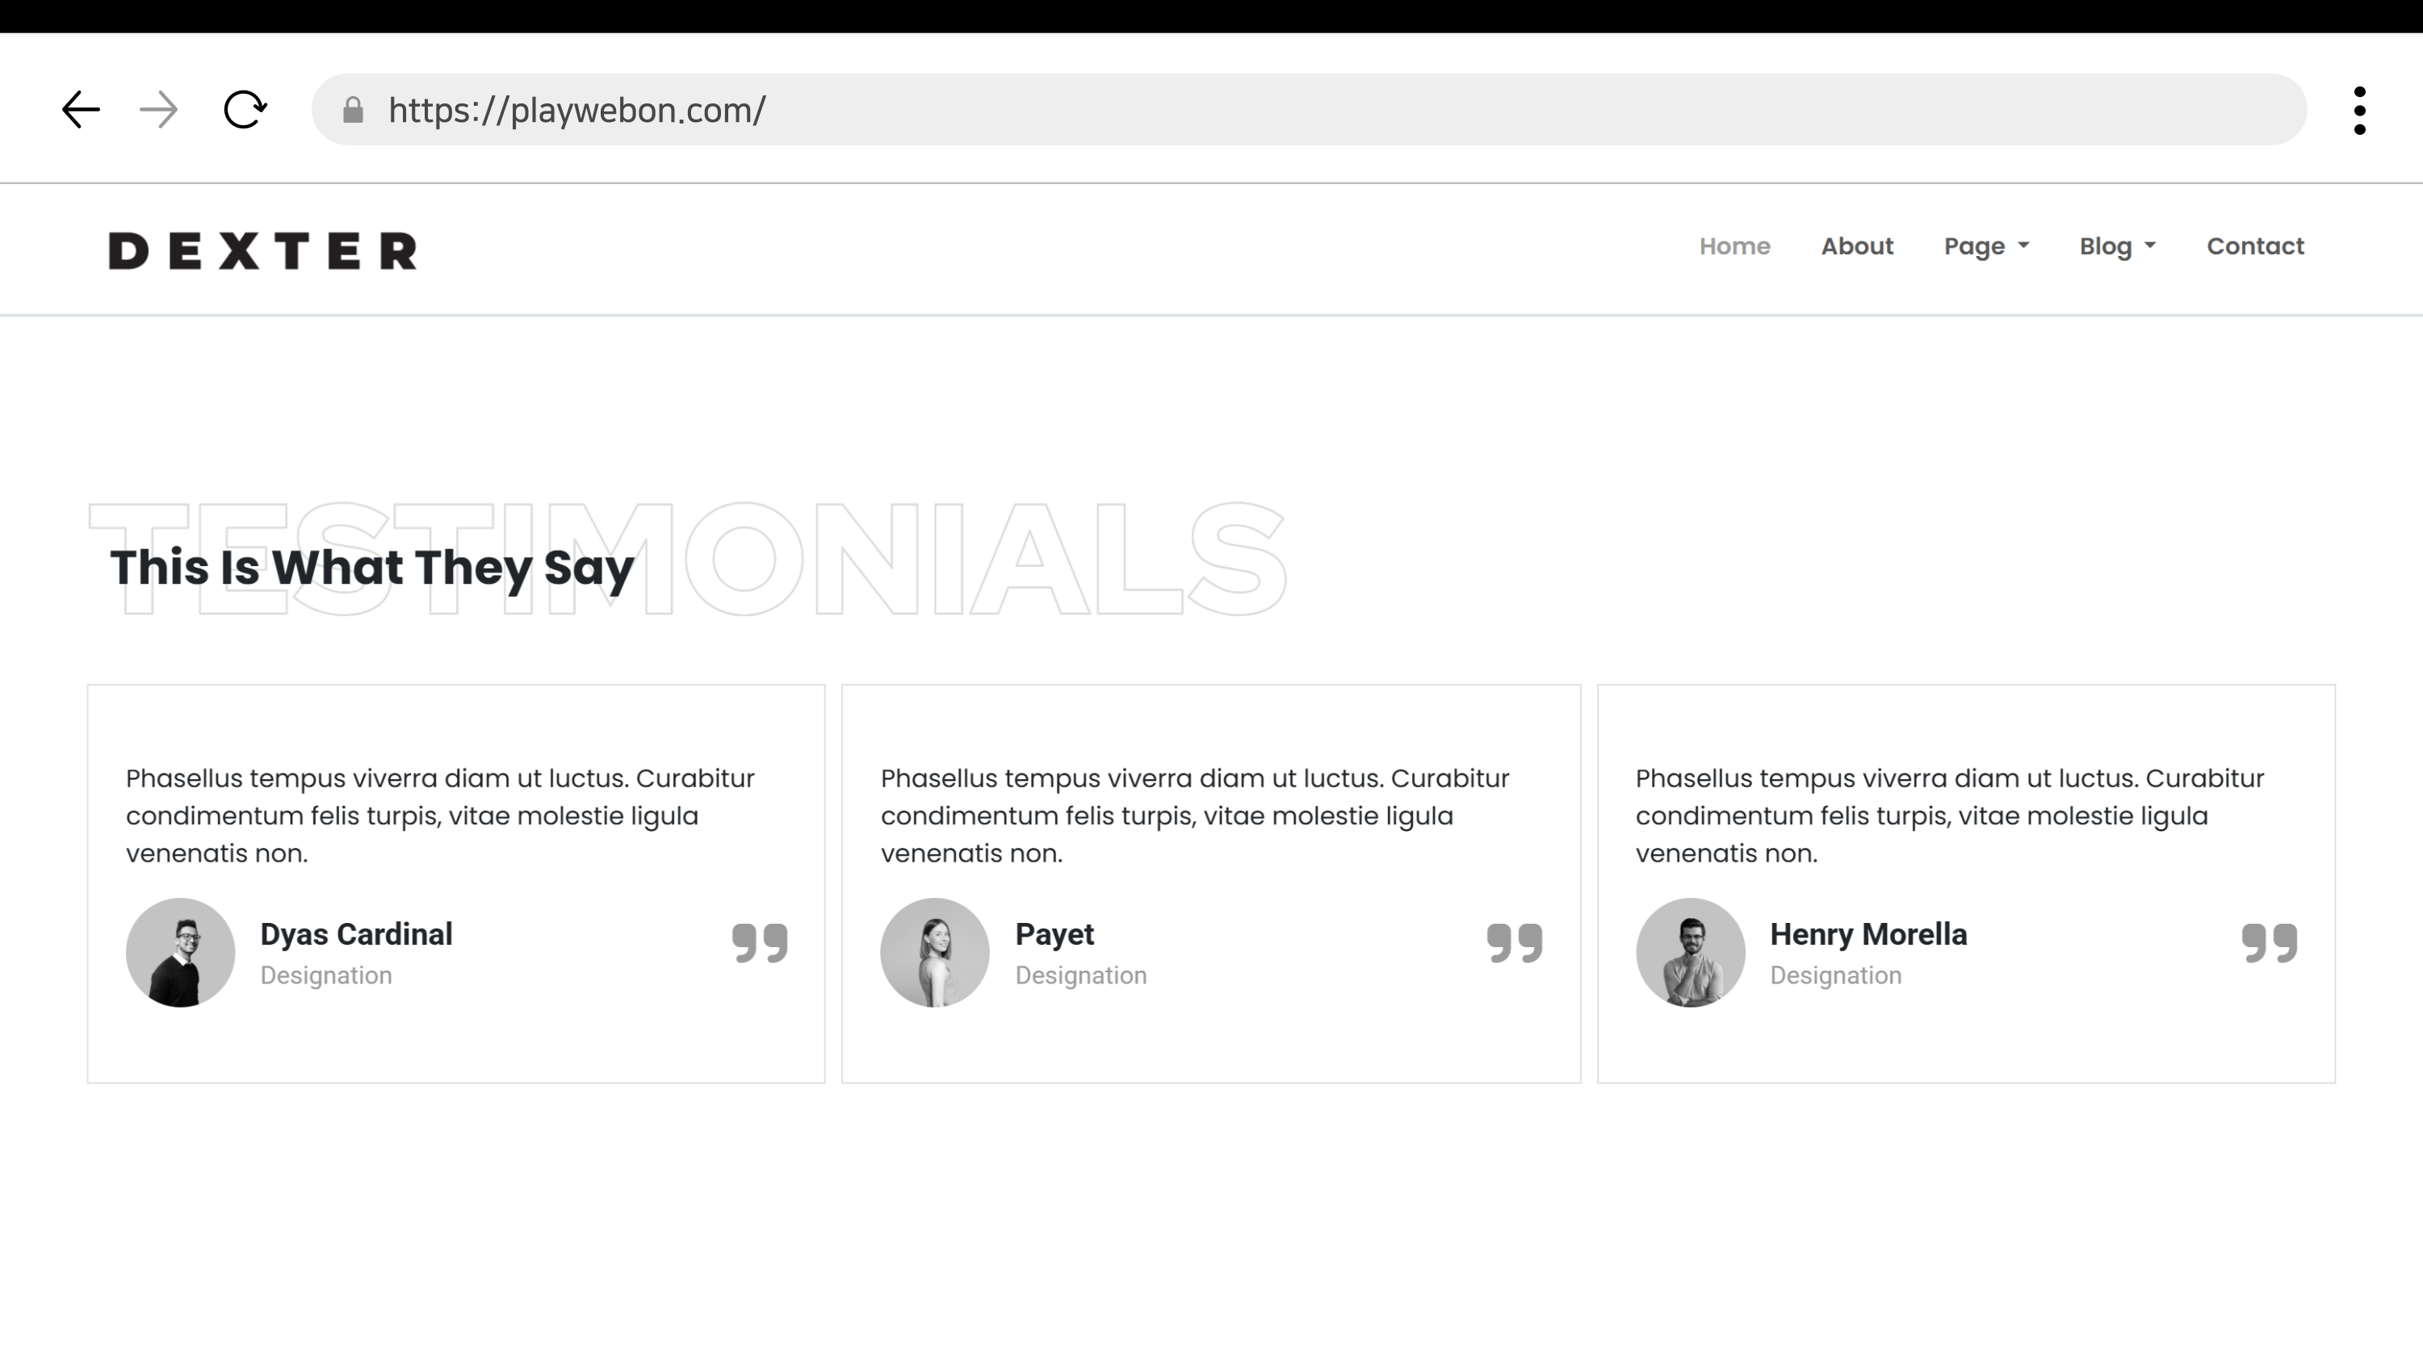Click quote icon on Dyas Cardinal card
Image resolution: width=2423 pixels, height=1363 pixels.
pyautogui.click(x=760, y=942)
